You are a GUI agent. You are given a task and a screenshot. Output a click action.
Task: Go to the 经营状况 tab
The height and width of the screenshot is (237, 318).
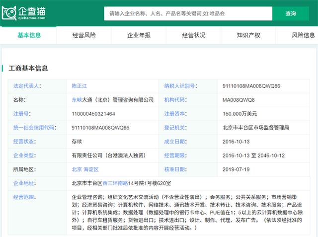pos(193,35)
